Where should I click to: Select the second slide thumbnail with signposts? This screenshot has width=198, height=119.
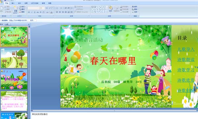(14, 58)
